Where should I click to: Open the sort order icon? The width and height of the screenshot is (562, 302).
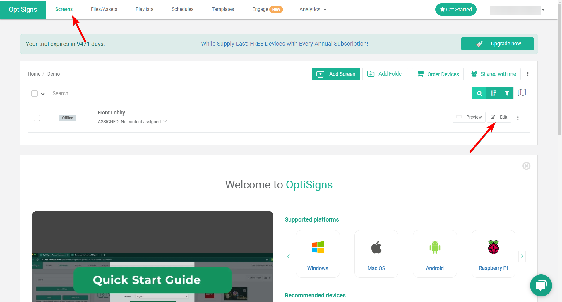(493, 93)
